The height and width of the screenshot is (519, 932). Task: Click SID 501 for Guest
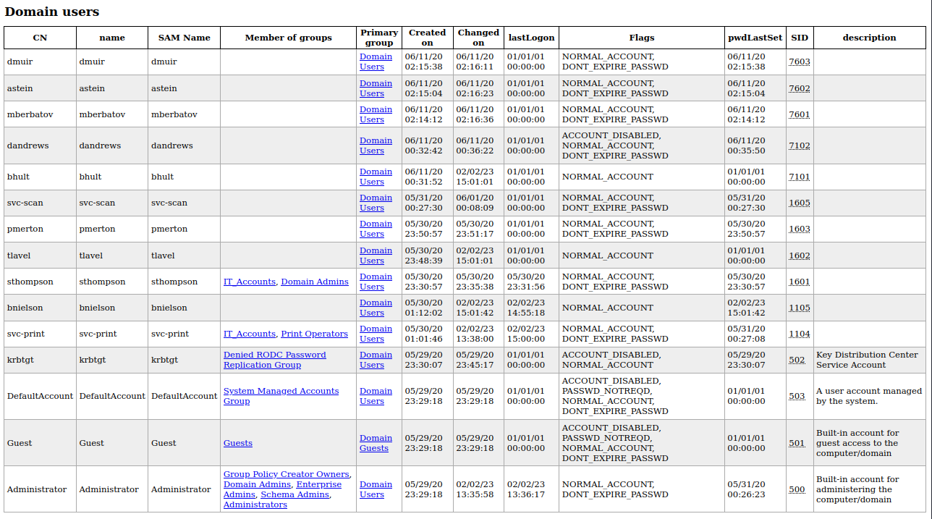797,443
